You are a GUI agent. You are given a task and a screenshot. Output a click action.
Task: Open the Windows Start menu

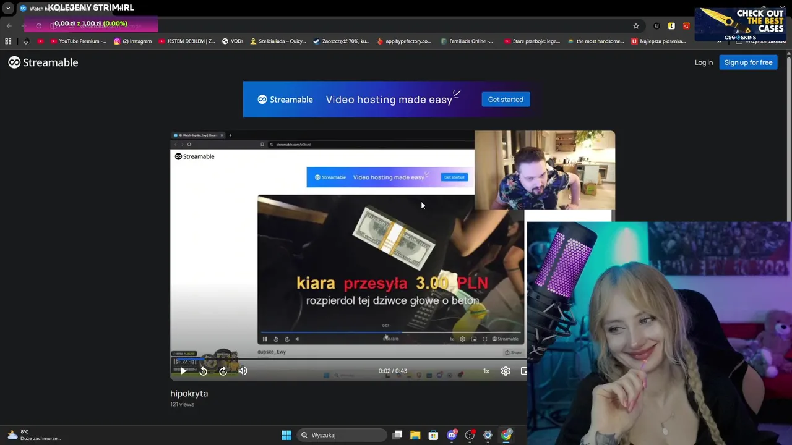pos(286,435)
